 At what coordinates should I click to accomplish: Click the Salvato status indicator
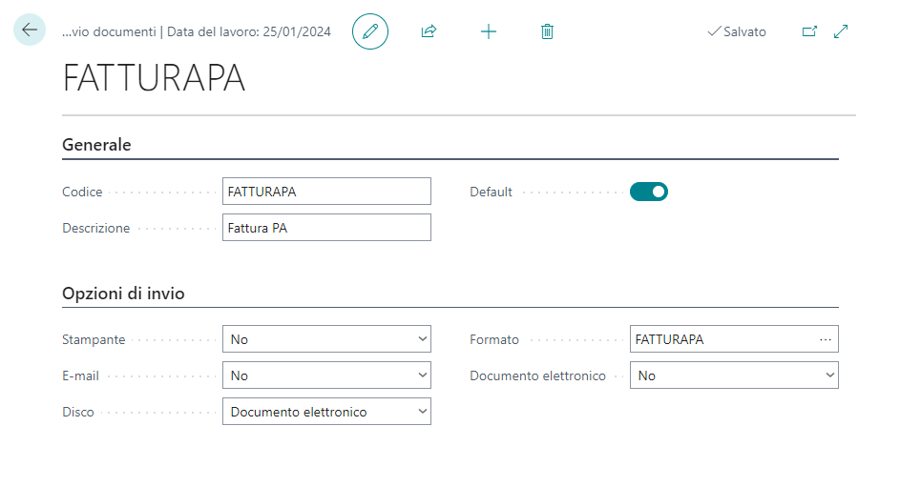(x=736, y=31)
